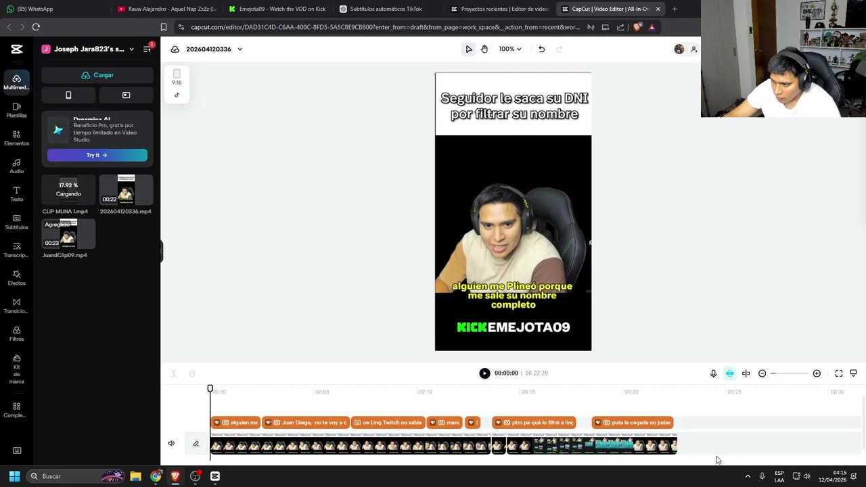
Task: Open keyboard shortcuts icon at sidebar bottom
Action: (17, 450)
